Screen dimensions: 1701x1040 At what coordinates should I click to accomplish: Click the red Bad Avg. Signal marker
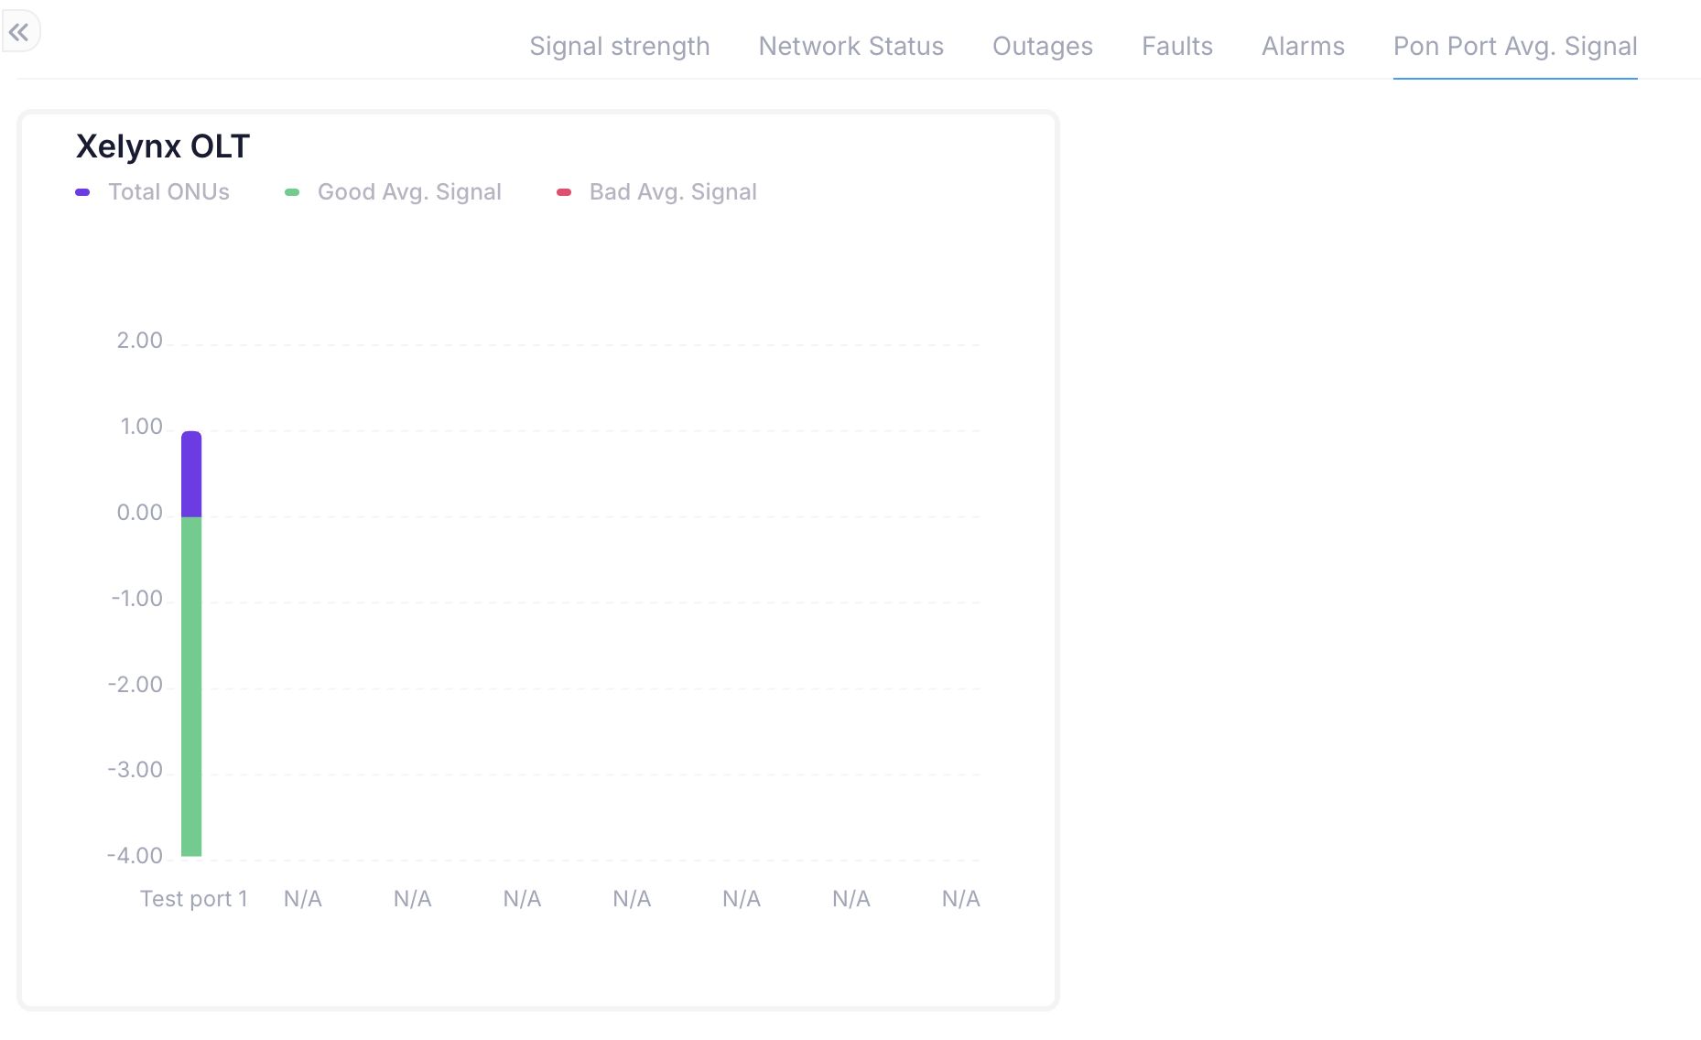pyautogui.click(x=564, y=192)
